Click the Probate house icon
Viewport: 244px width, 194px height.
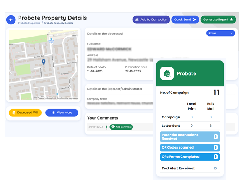click(x=167, y=73)
